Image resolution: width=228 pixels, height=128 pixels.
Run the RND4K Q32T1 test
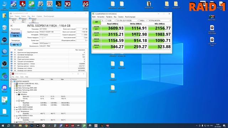pyautogui.click(x=97, y=40)
